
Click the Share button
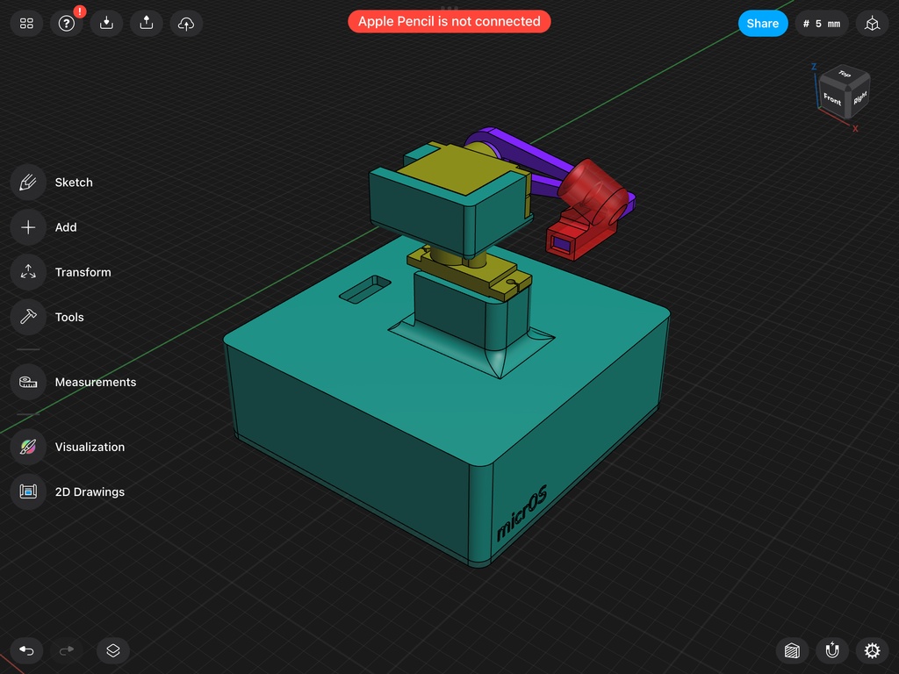tap(762, 24)
